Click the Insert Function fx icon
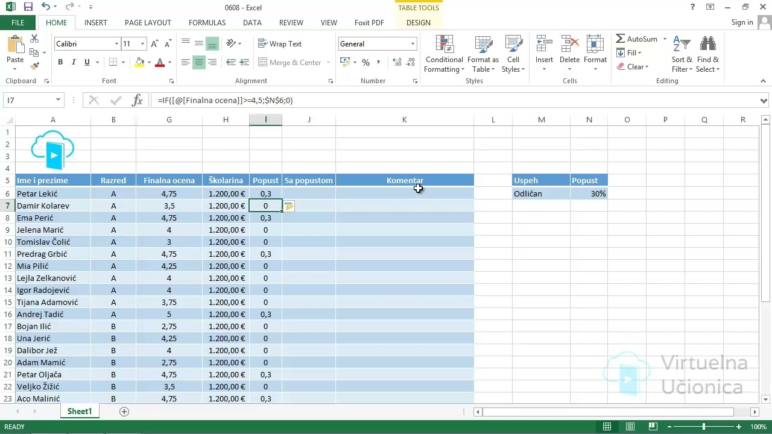 [138, 100]
